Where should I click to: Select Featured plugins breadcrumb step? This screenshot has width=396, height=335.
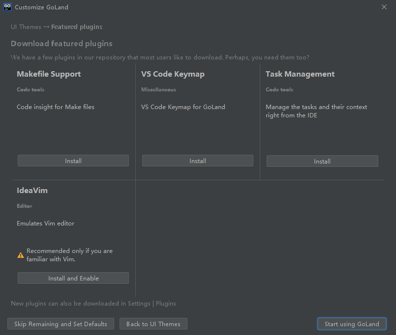[x=77, y=27]
